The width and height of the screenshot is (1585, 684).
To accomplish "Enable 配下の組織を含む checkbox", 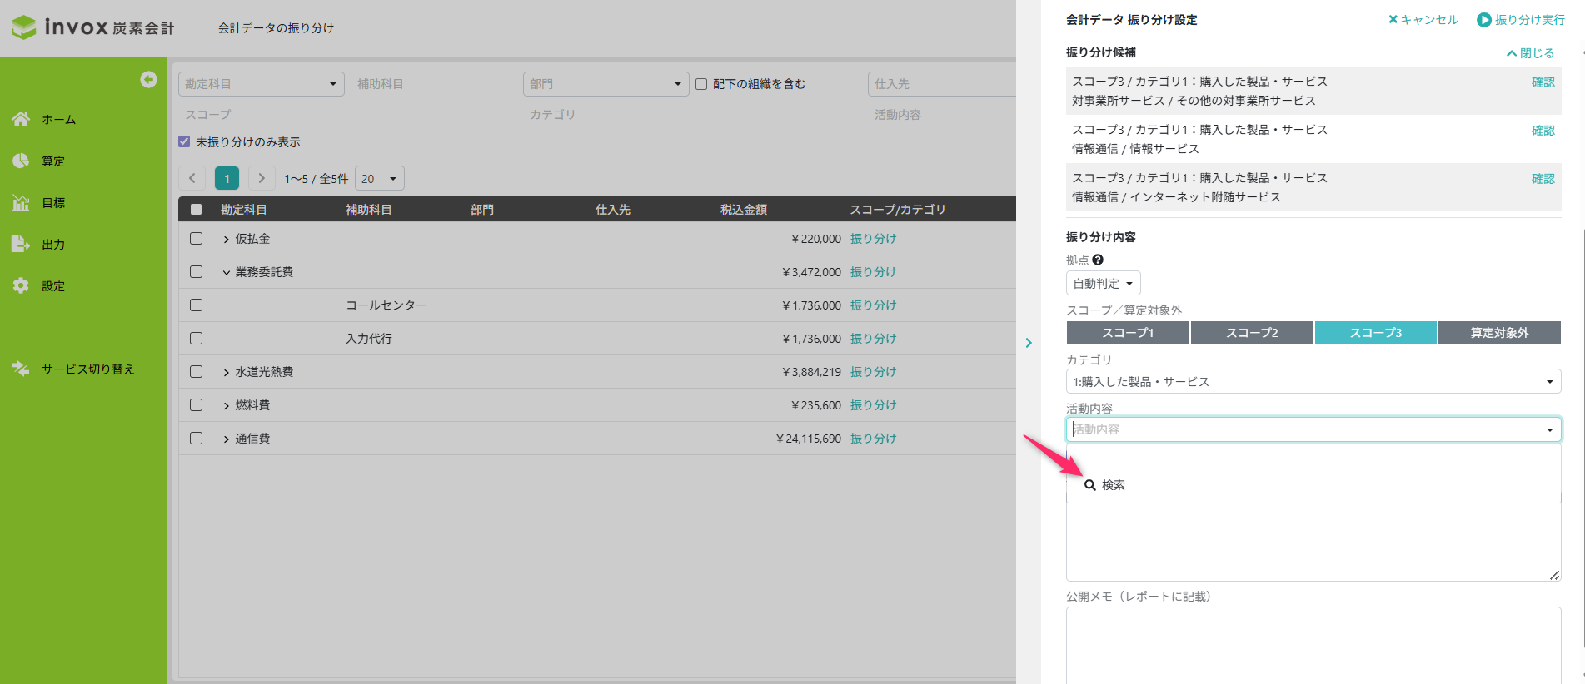I will point(701,84).
